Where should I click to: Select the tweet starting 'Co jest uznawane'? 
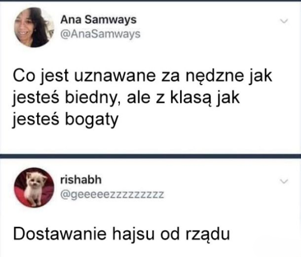click(142, 98)
